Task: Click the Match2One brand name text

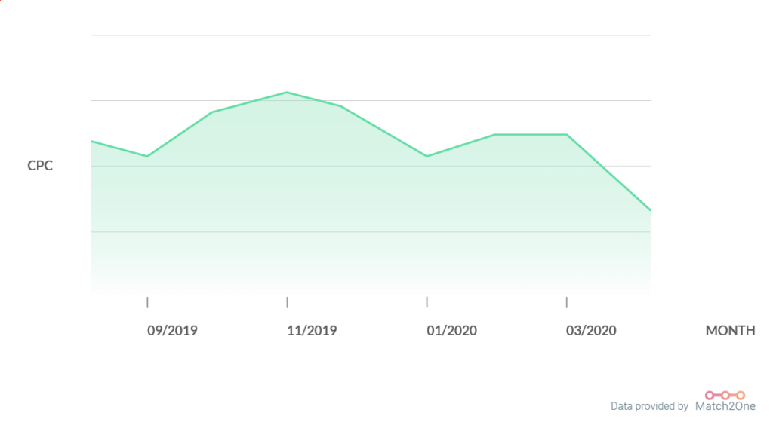Action: [x=725, y=407]
